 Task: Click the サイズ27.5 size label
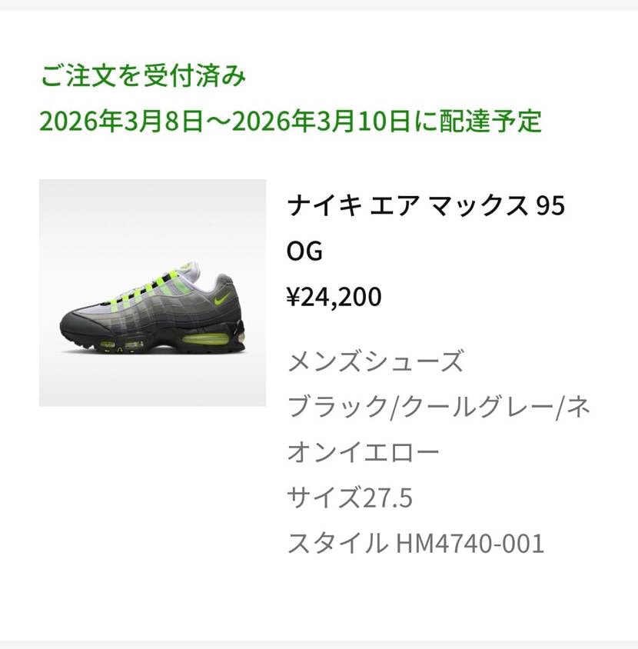click(350, 497)
